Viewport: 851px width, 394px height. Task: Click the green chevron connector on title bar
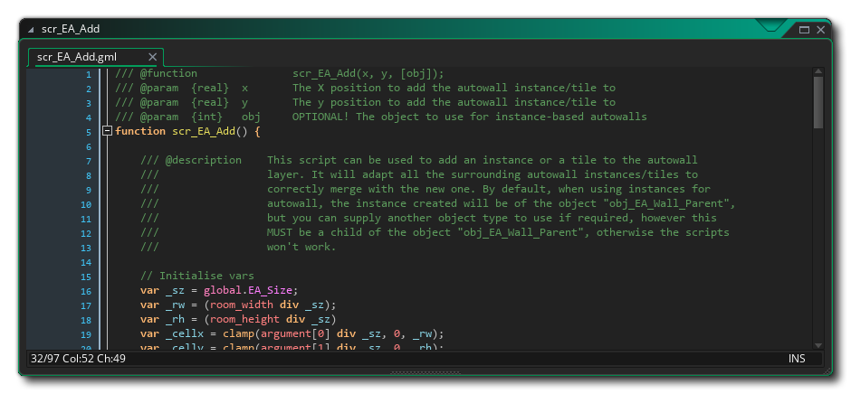pyautogui.click(x=771, y=26)
